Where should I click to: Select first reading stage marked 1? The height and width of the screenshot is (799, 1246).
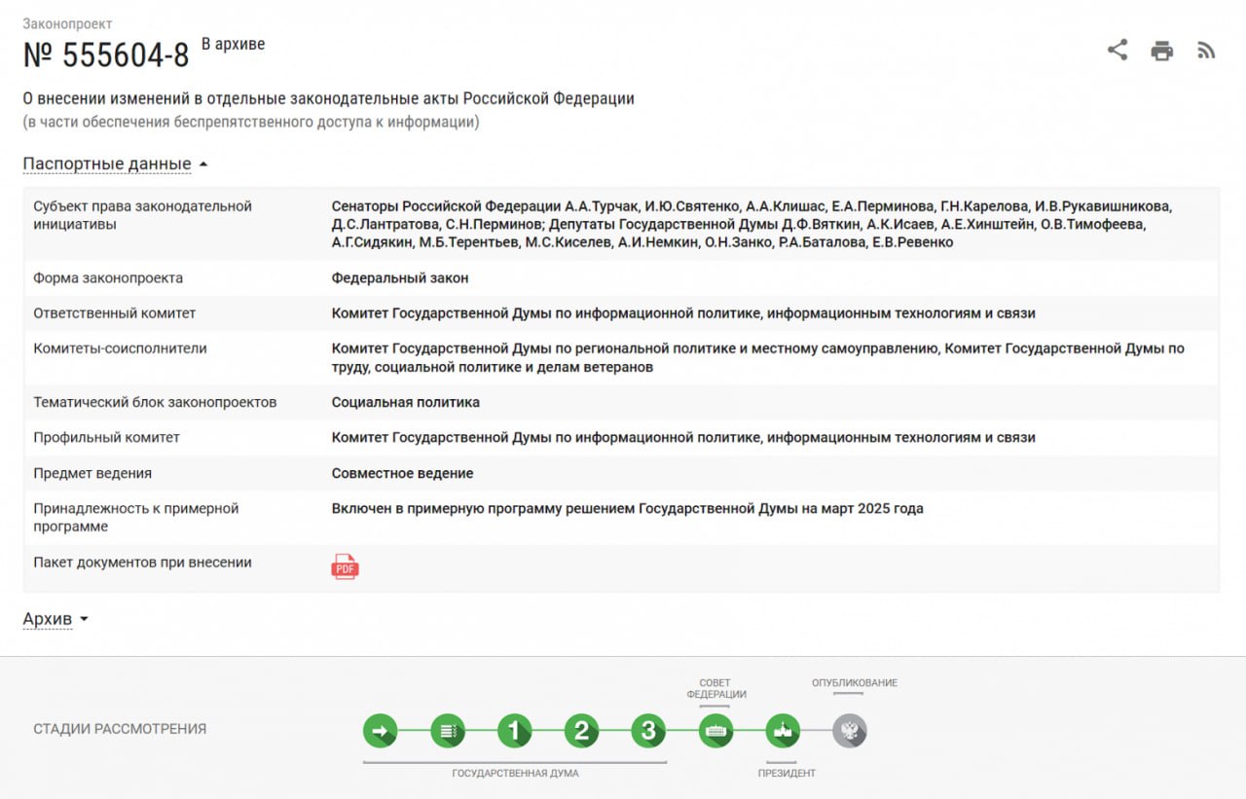515,730
